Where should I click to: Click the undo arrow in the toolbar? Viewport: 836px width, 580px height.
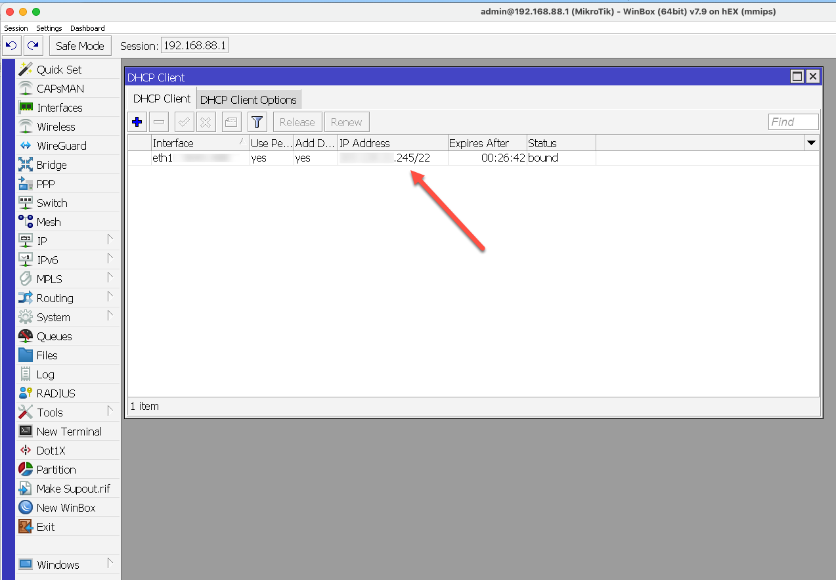point(12,45)
